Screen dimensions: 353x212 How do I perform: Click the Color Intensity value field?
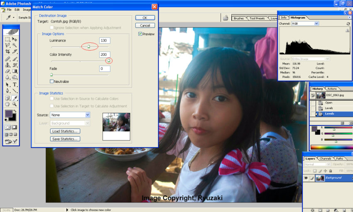105,54
